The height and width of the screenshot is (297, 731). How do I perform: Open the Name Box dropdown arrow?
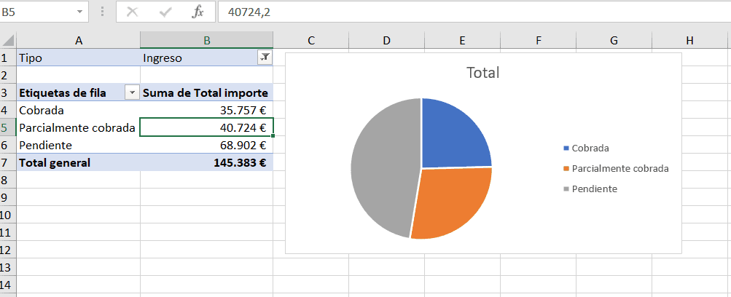tap(79, 12)
